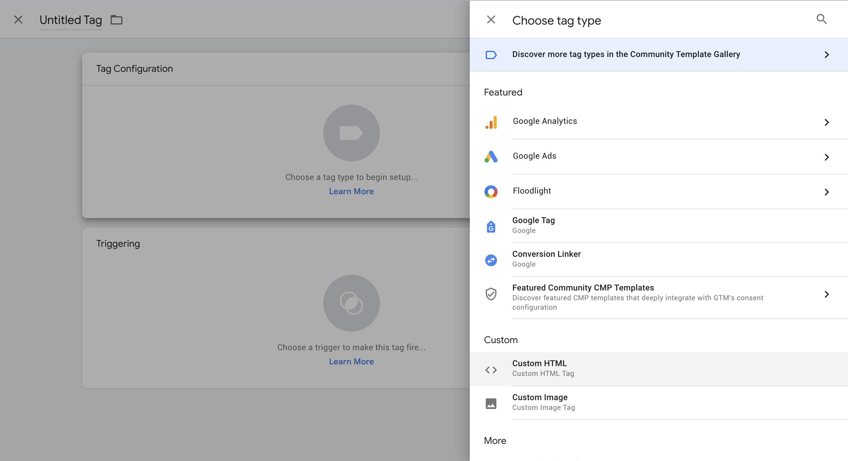This screenshot has height=461, width=848.
Task: Click the Custom Image picture icon
Action: 491,403
